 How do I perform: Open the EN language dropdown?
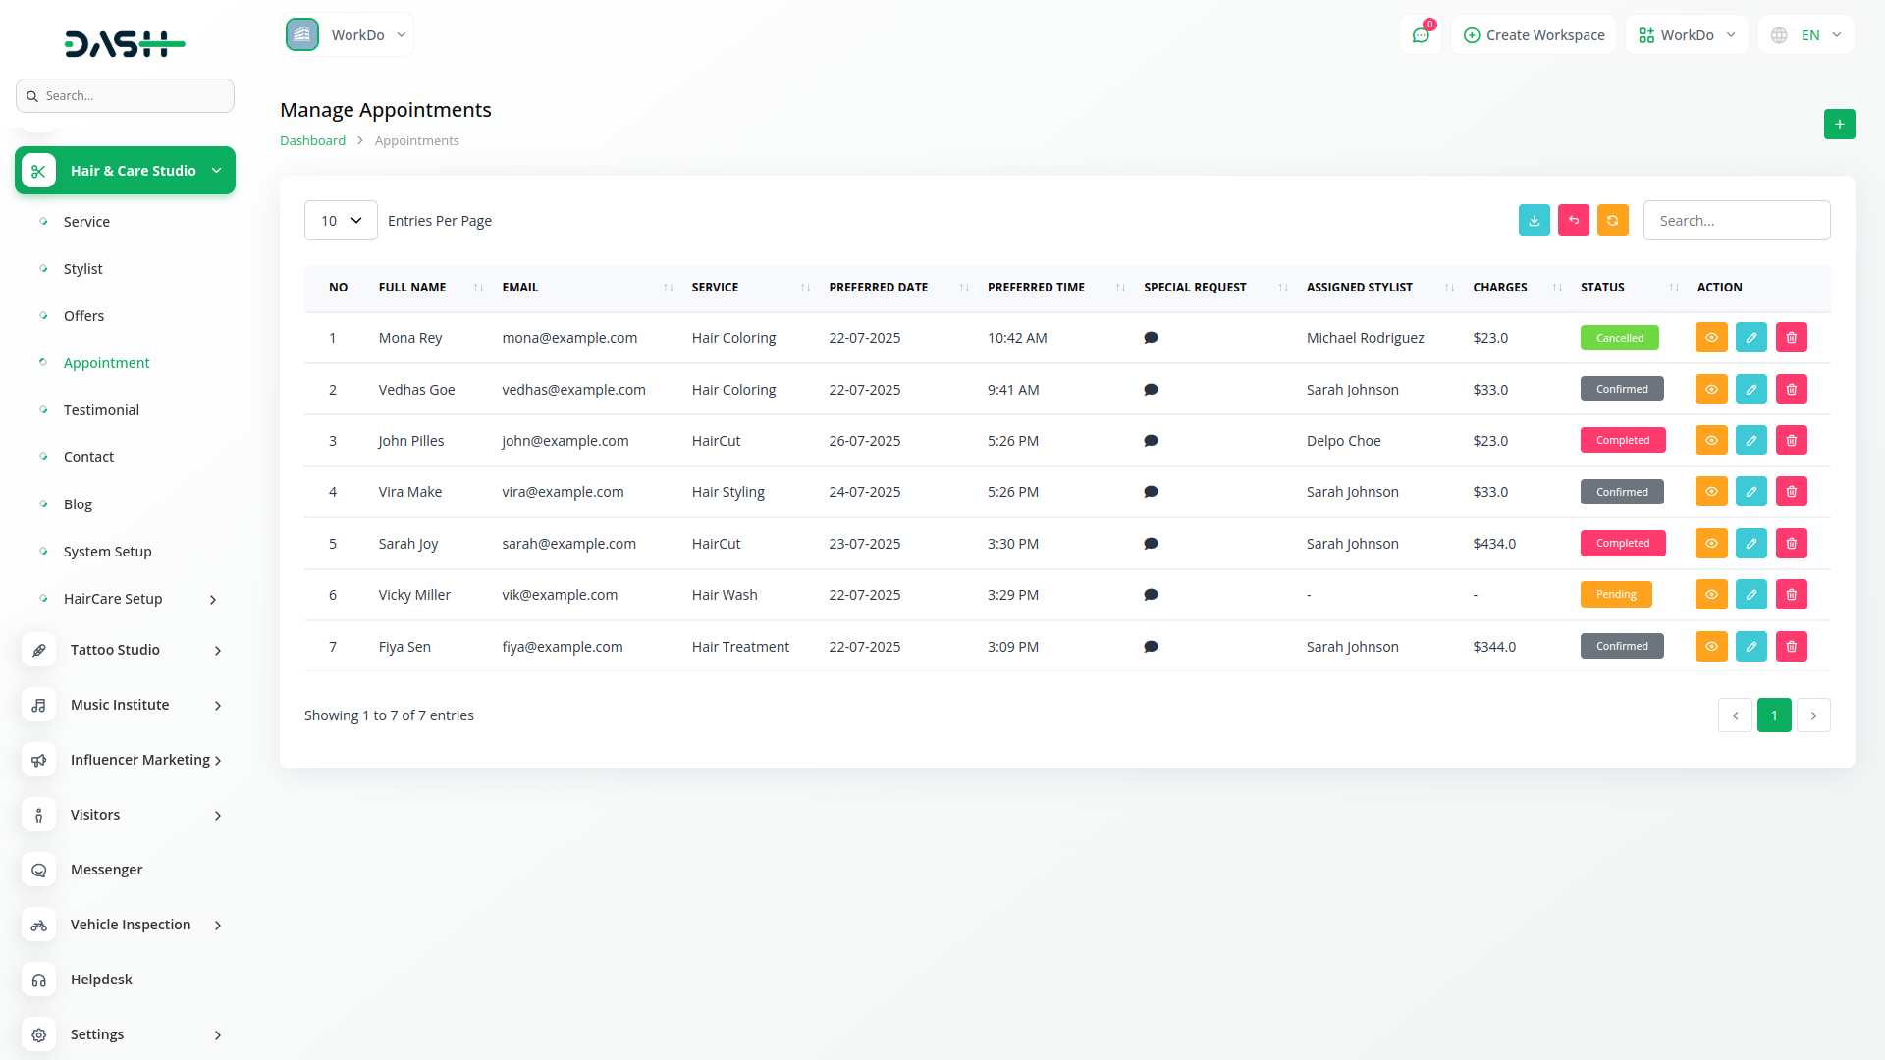pyautogui.click(x=1807, y=35)
